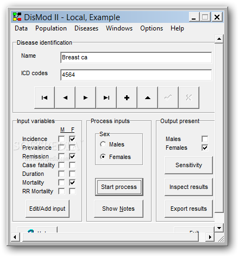
Task: Open the Help menu
Action: click(x=177, y=28)
